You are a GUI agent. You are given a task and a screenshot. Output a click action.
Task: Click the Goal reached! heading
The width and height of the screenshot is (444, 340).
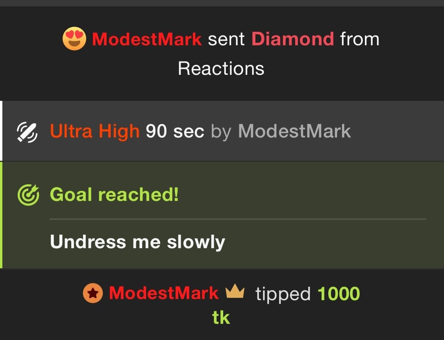pos(114,195)
